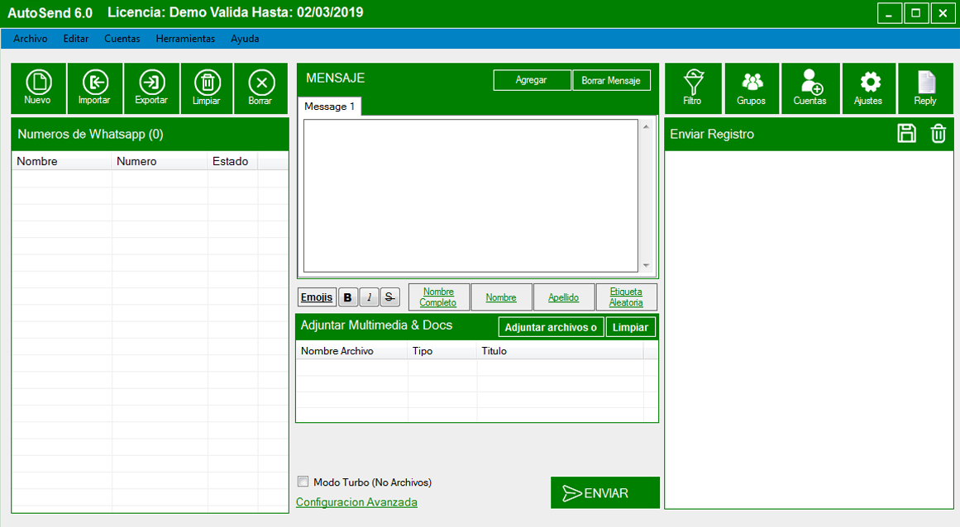Insert the Apellido tag
Viewport: 960px width, 527px height.
(x=564, y=297)
